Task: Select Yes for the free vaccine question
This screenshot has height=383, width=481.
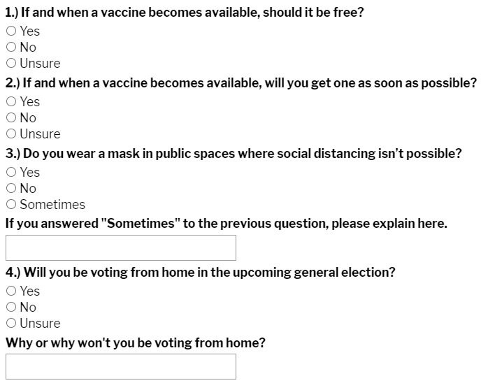Action: 11,31
